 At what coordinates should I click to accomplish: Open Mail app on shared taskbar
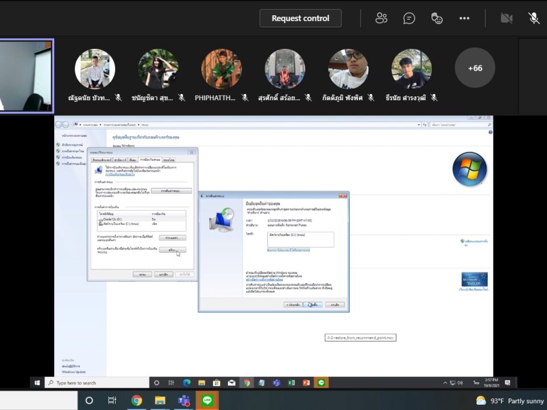(x=232, y=383)
